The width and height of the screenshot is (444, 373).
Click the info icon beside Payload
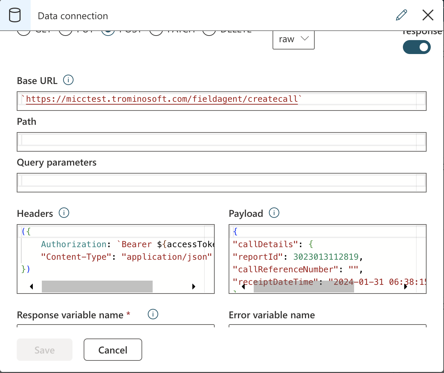coord(274,213)
